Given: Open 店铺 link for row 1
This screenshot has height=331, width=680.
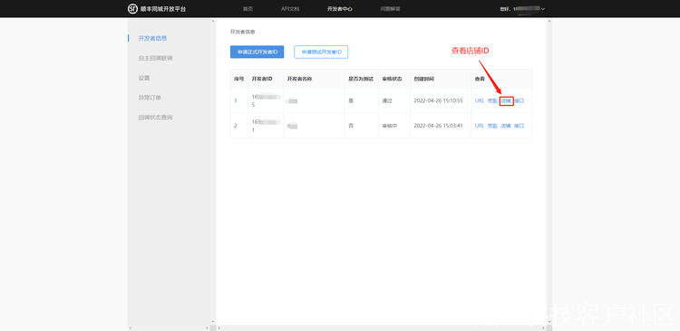Looking at the screenshot, I should (x=506, y=100).
